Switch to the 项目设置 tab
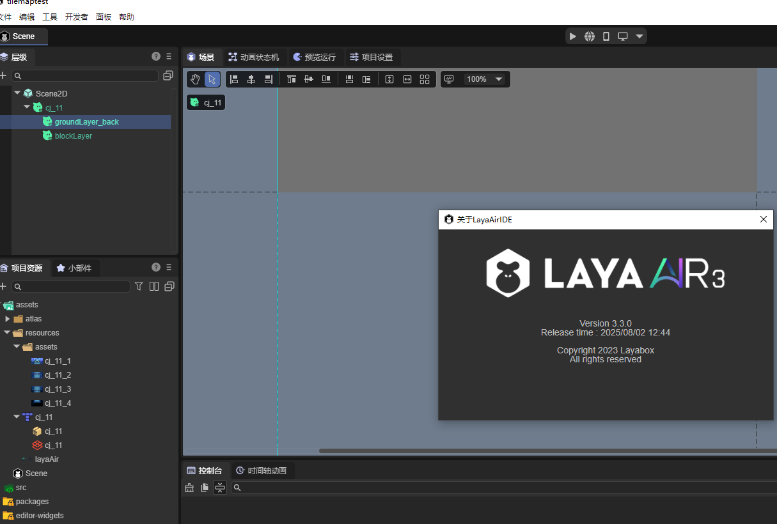Viewport: 777px width, 524px height. point(372,57)
